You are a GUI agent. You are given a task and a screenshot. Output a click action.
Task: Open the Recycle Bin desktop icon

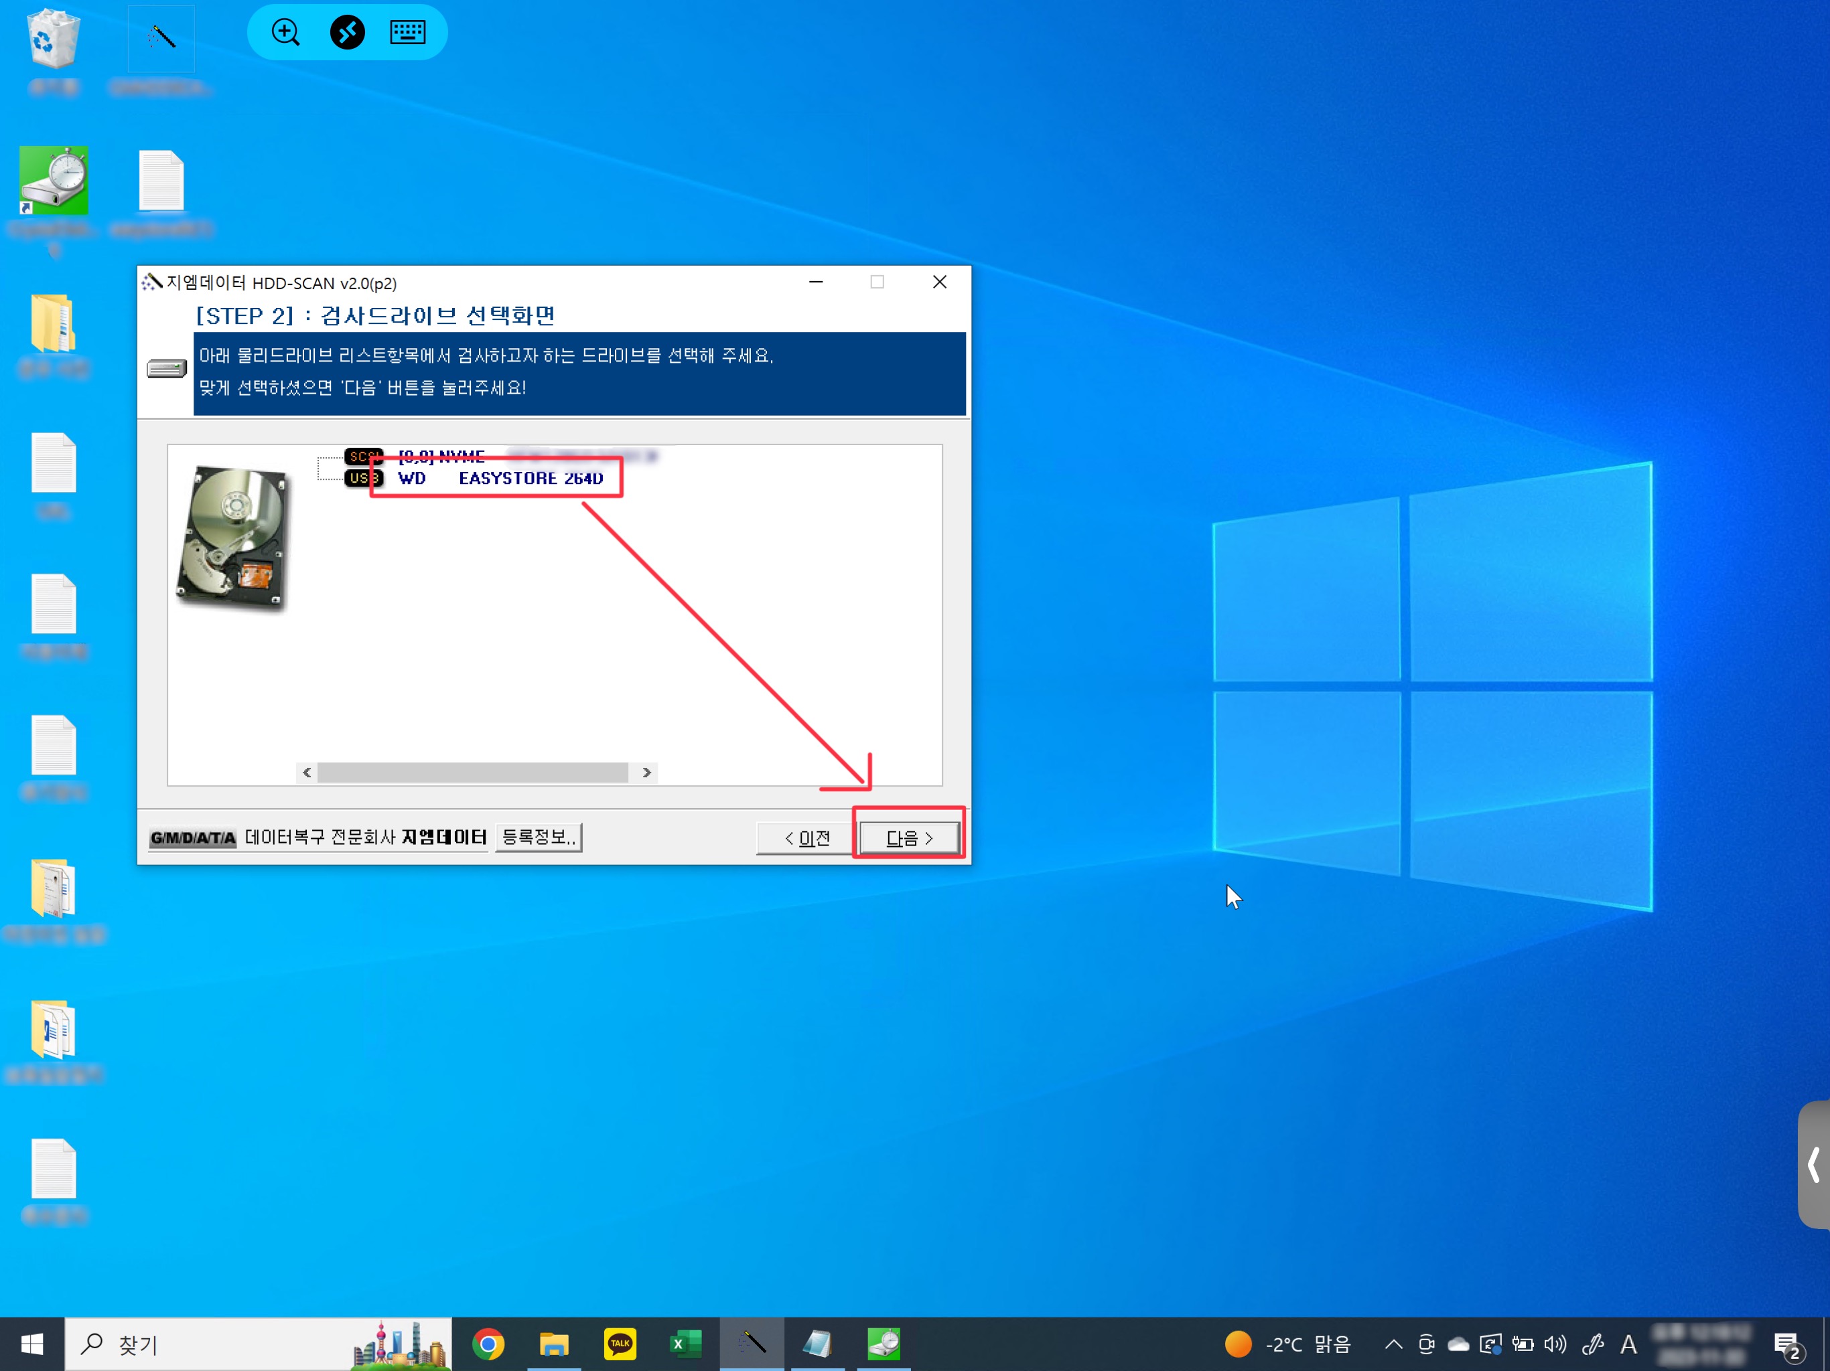[54, 39]
